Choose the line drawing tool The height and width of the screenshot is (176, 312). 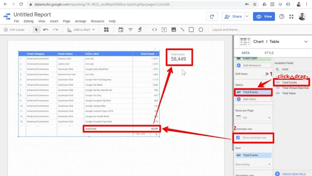coord(183,30)
